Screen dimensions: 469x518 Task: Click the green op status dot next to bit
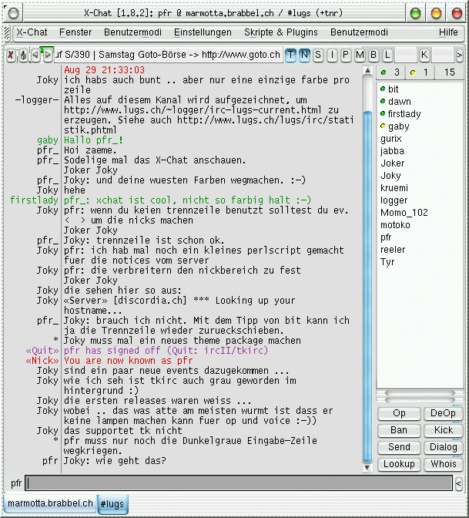tap(383, 89)
